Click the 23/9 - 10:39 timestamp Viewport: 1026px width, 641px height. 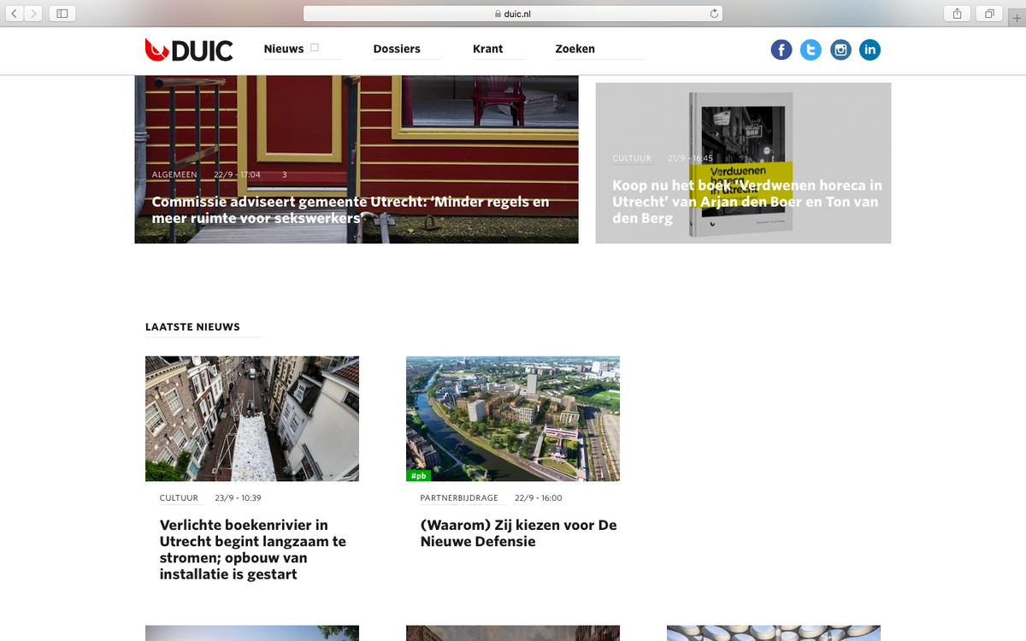(x=238, y=498)
